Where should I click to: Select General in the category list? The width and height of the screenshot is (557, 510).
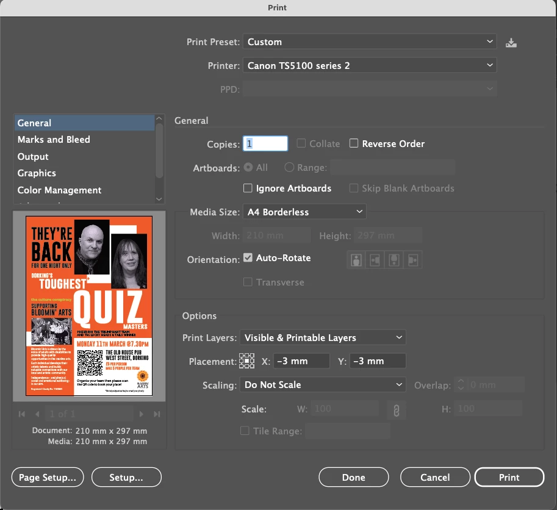[x=85, y=123]
